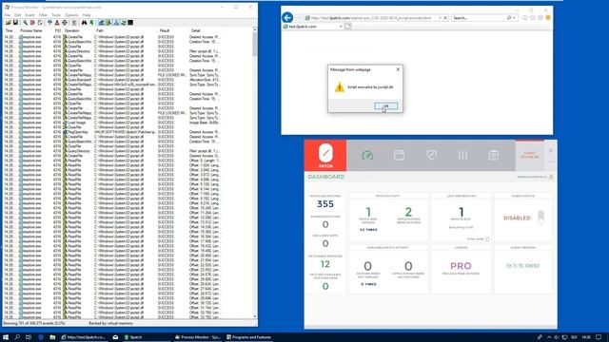Open the search provider dropdown in Internet Explorer
Screen dimensions: 609x342
click(x=514, y=18)
